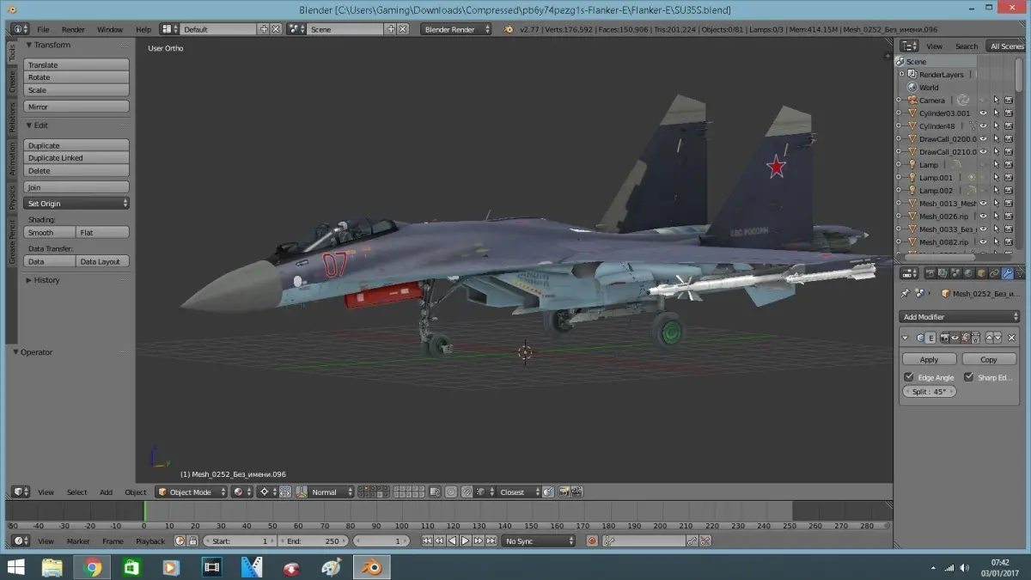The height and width of the screenshot is (580, 1031).
Task: Jump to the last frame
Action: click(x=491, y=540)
